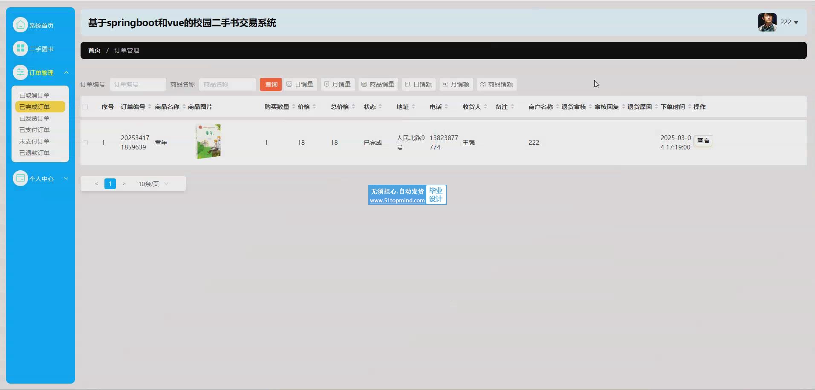The image size is (815, 390).
Task: Click the user avatar picture
Action: tap(767, 22)
